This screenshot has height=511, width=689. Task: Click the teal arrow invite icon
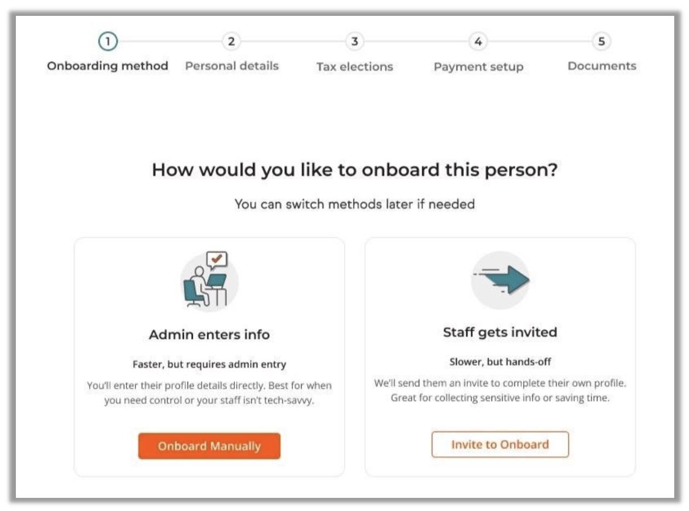pos(500,280)
